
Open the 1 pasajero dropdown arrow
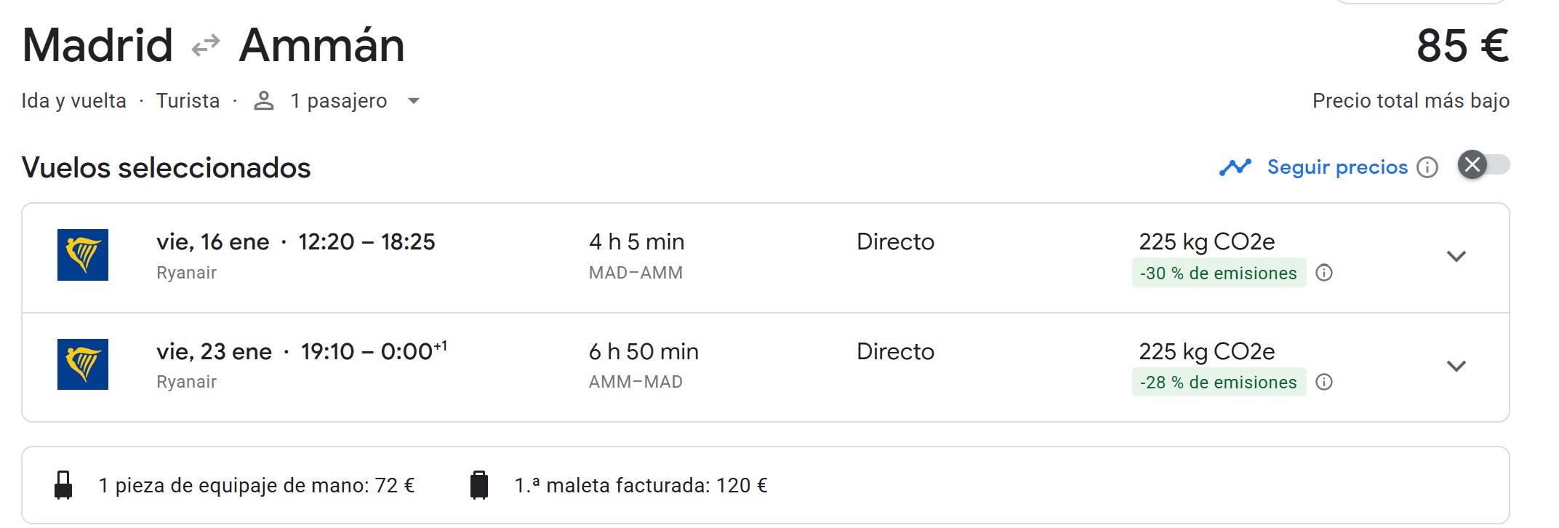pyautogui.click(x=414, y=101)
